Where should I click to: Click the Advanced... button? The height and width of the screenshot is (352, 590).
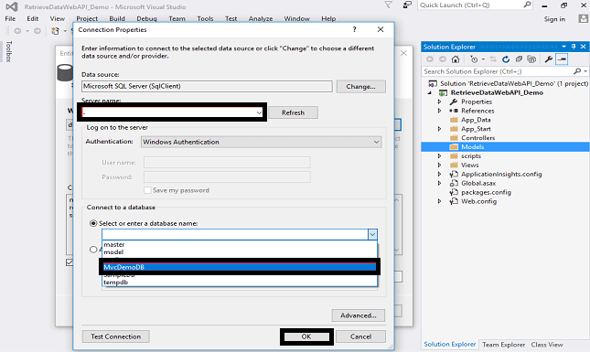[359, 315]
